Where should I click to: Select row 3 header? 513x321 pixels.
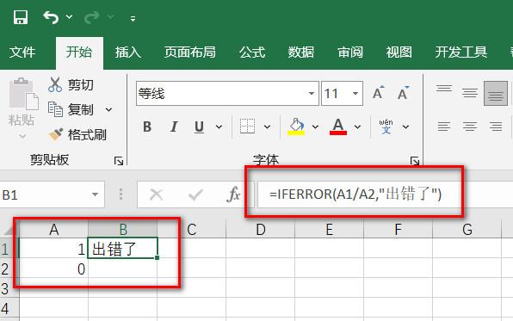[9, 288]
